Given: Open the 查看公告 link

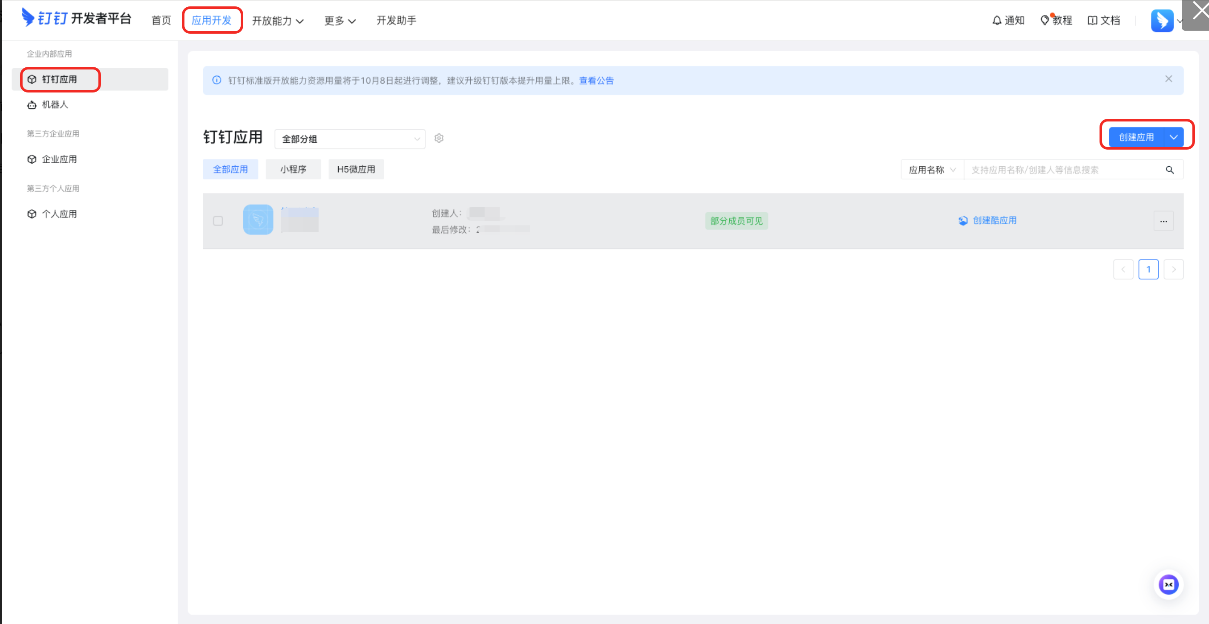Looking at the screenshot, I should pyautogui.click(x=596, y=81).
